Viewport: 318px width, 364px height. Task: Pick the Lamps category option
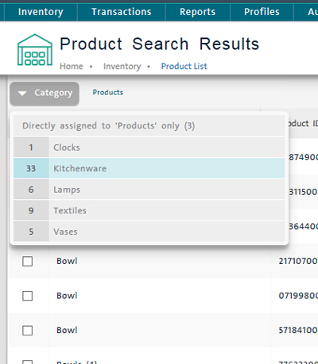tap(149, 190)
